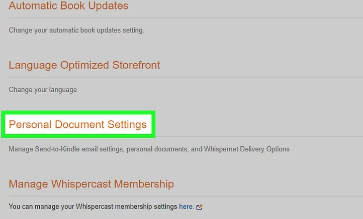Click the divider under Manage Whispercast Membership
Image resolution: width=363 pixels, height=219 pixels.
pos(186,196)
